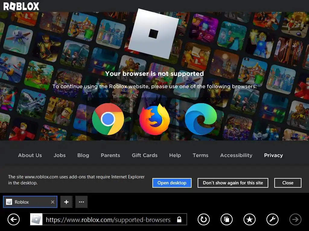Image resolution: width=309 pixels, height=231 pixels.
Task: Click the Roblox site favicon beside the URL
Action: [x=36, y=219]
